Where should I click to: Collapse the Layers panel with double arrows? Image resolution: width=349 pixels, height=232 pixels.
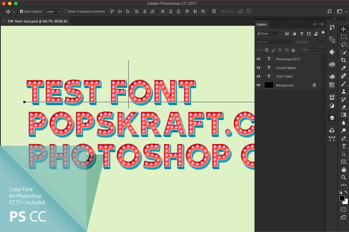315,24
